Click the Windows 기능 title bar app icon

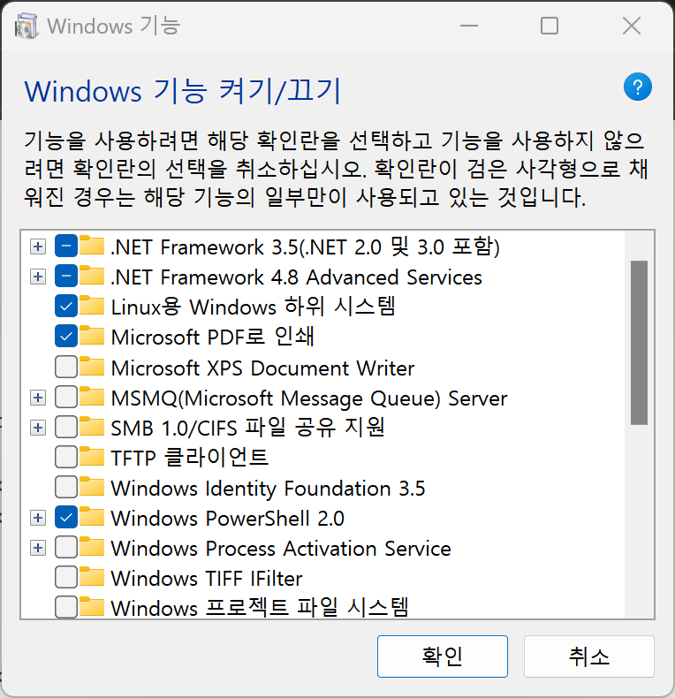[27, 27]
